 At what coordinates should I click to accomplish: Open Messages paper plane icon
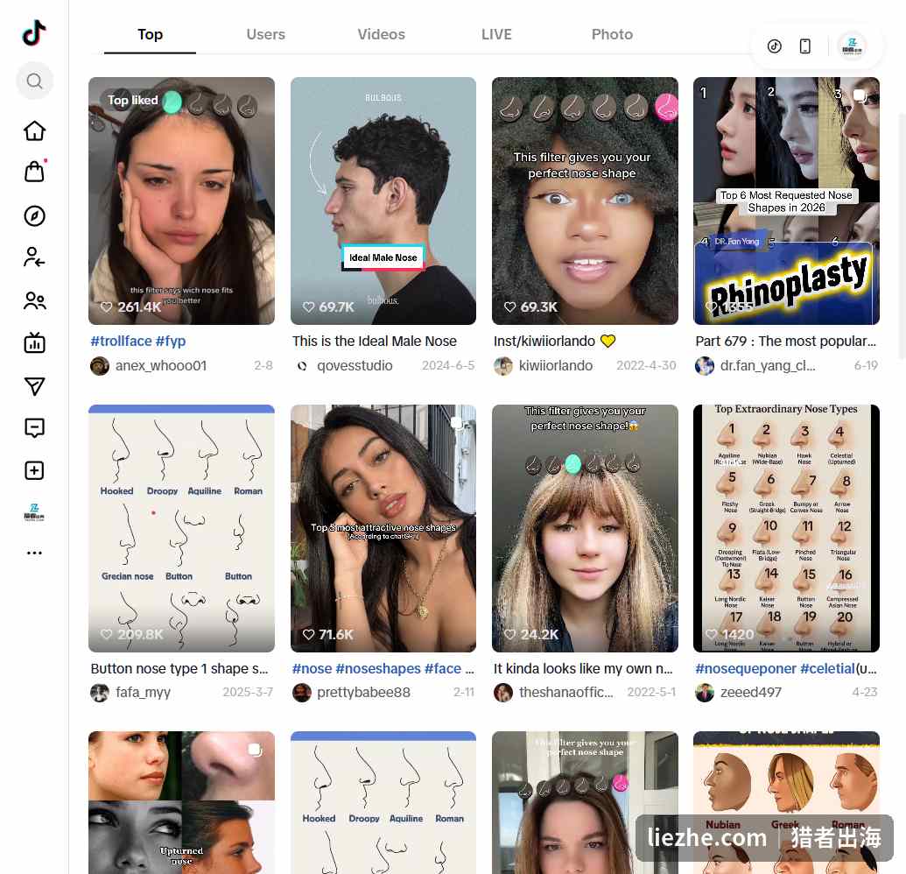tap(35, 386)
